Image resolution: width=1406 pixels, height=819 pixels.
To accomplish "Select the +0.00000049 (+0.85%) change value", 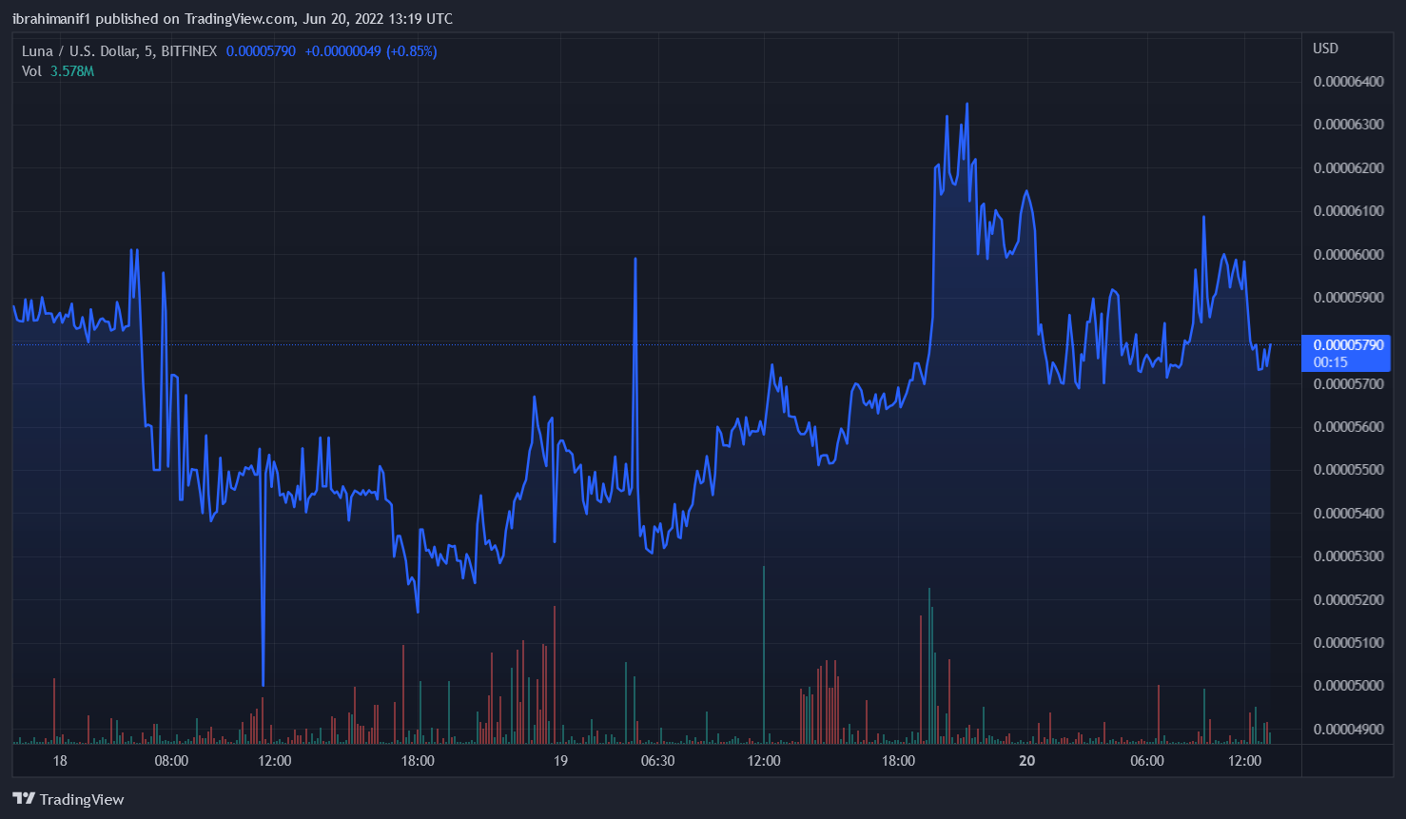I will 371,51.
